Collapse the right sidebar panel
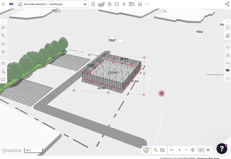The image size is (231, 159). pyautogui.click(x=228, y=21)
